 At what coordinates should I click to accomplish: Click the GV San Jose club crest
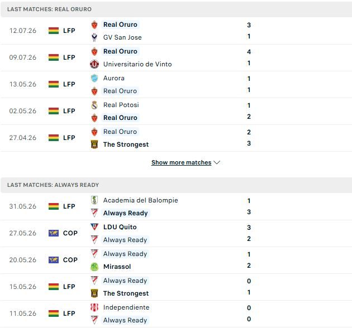coord(94,37)
